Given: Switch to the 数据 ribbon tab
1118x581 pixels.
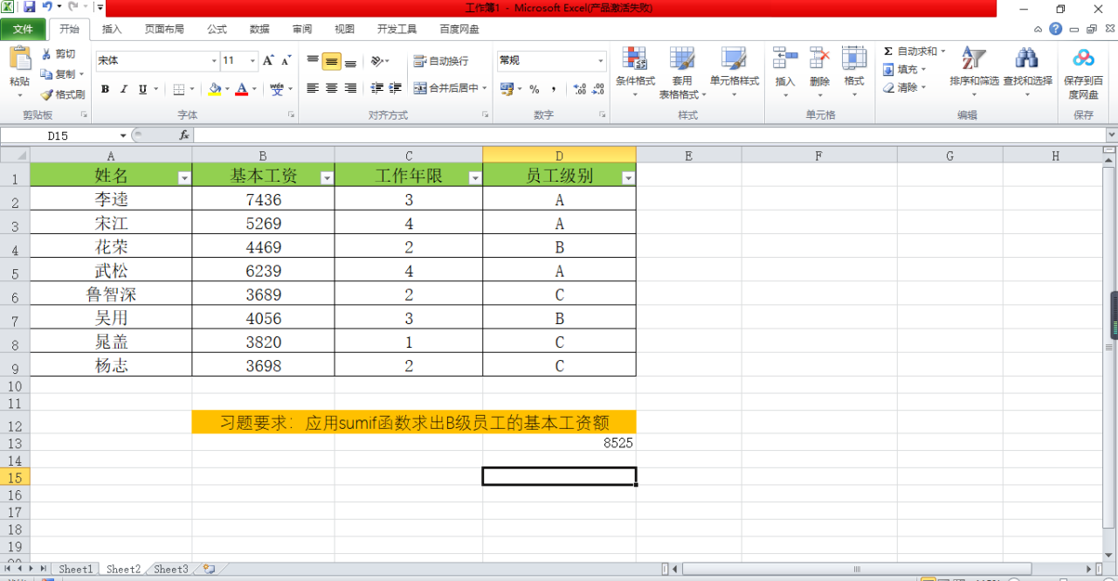Looking at the screenshot, I should [259, 29].
